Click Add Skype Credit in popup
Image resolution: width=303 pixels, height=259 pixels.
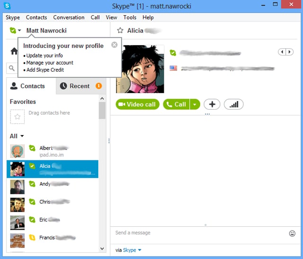click(45, 70)
